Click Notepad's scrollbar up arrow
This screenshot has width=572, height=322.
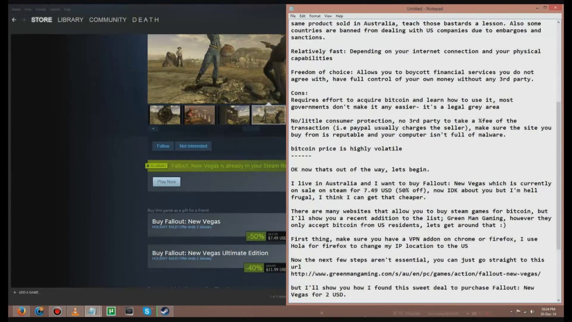559,22
